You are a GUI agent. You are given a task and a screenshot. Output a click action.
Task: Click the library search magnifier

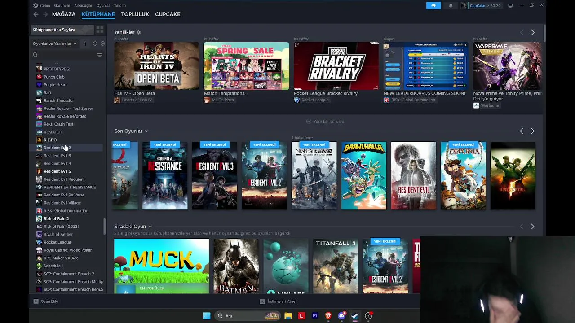coord(35,55)
